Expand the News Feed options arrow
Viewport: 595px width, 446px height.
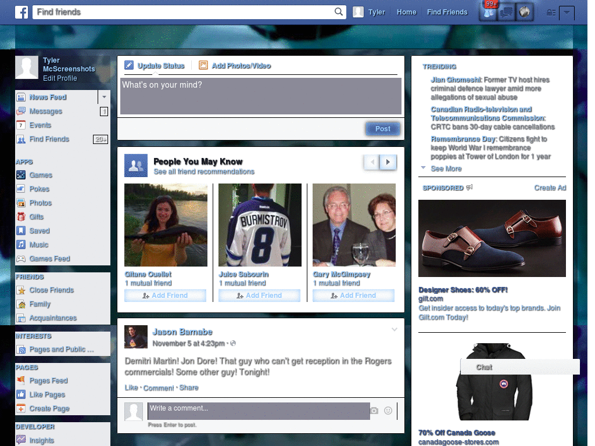coord(104,97)
